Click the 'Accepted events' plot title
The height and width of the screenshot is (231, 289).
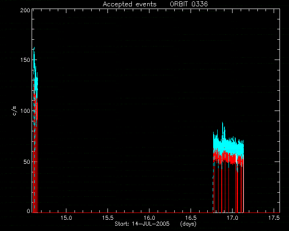tap(130, 4)
